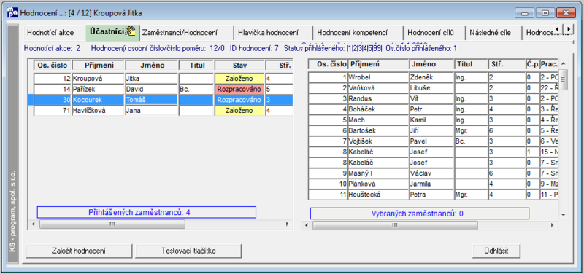Select the Účastníci tab
Viewport: 584px width, 274px height.
(113, 32)
